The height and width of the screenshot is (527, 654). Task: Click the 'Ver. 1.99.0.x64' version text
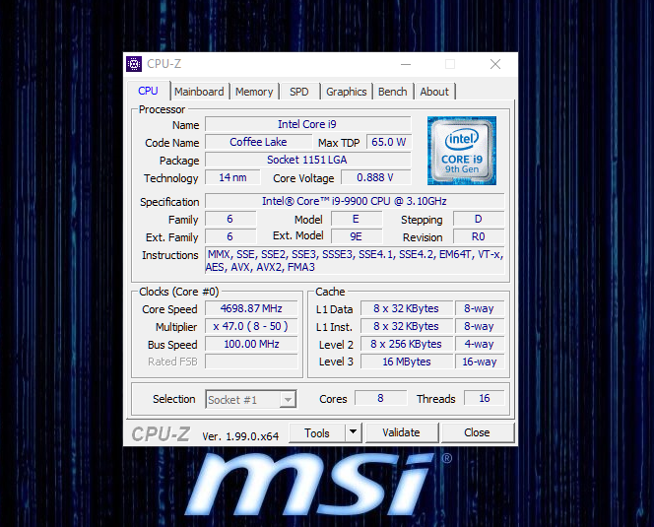(240, 436)
